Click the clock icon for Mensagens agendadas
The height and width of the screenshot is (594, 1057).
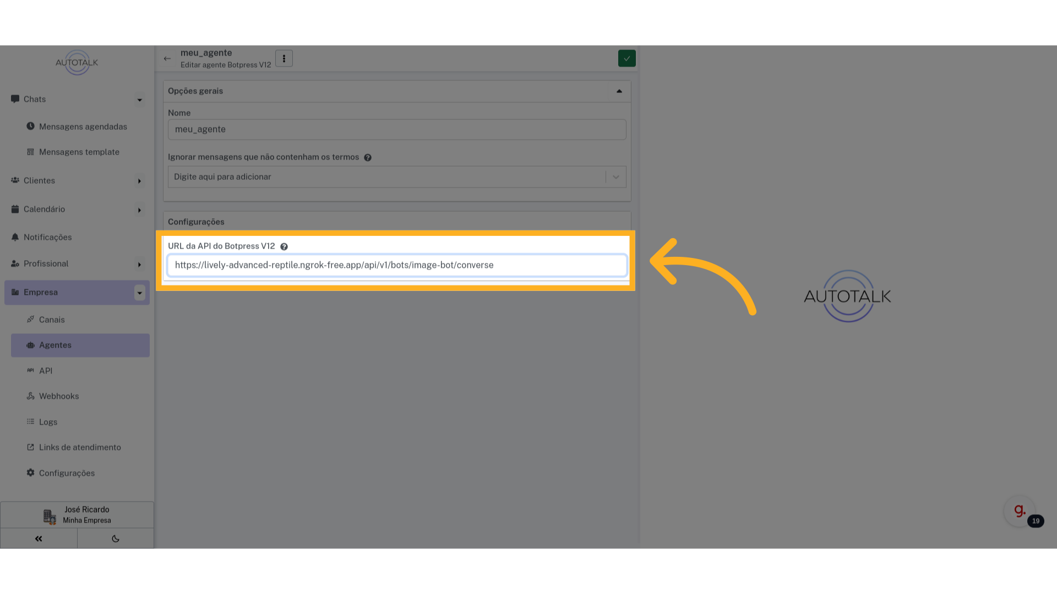coord(30,126)
